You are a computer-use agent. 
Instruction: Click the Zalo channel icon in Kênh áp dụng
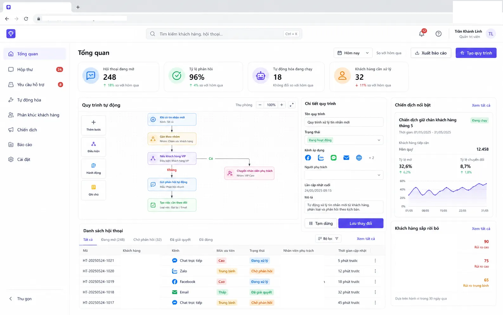321,158
